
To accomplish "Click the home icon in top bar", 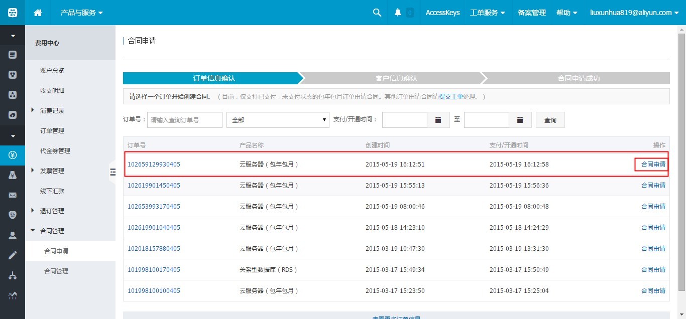I will click(38, 13).
